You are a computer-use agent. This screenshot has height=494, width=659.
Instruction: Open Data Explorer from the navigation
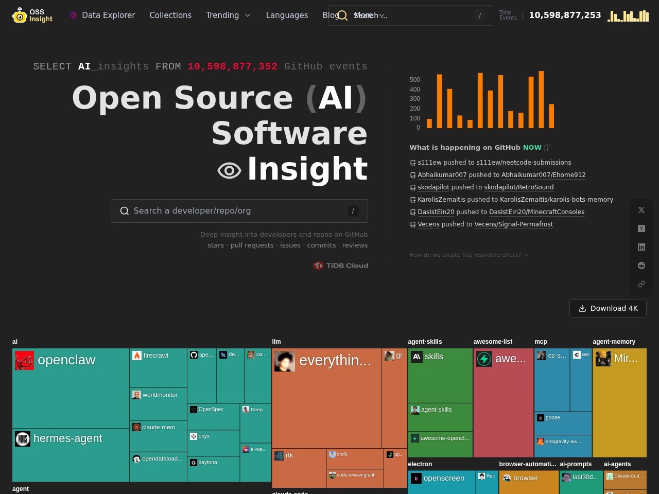(102, 15)
